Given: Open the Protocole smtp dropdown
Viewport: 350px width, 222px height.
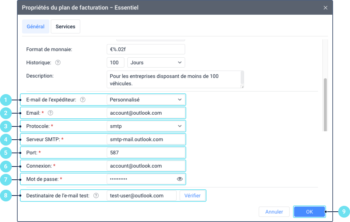Looking at the screenshot, I should (146, 126).
